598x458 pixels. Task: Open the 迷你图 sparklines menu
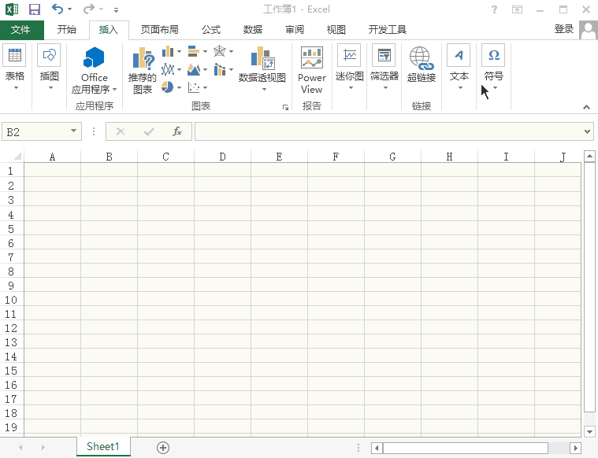click(349, 68)
